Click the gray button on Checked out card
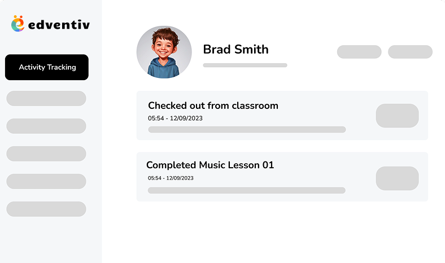Viewport: 445px width, 263px height. 398,116
